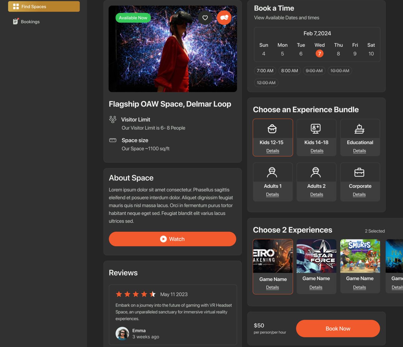
Task: Select the Smurfs game thumbnail
Action: click(x=360, y=256)
